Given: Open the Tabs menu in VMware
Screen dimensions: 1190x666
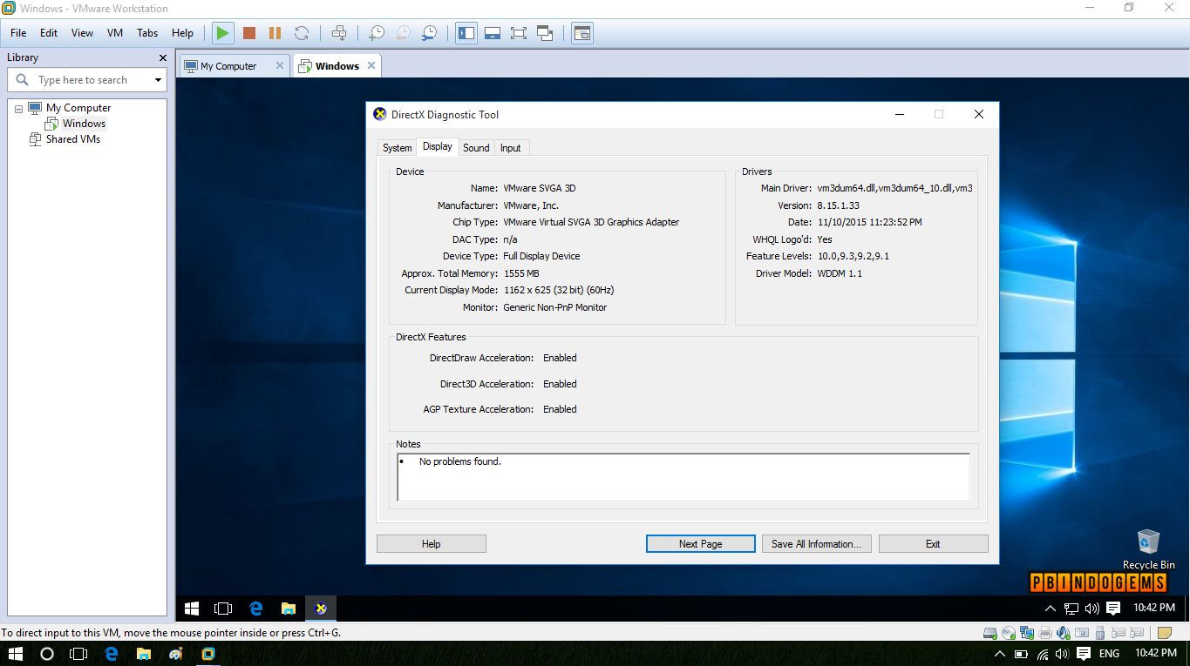Looking at the screenshot, I should coord(147,33).
